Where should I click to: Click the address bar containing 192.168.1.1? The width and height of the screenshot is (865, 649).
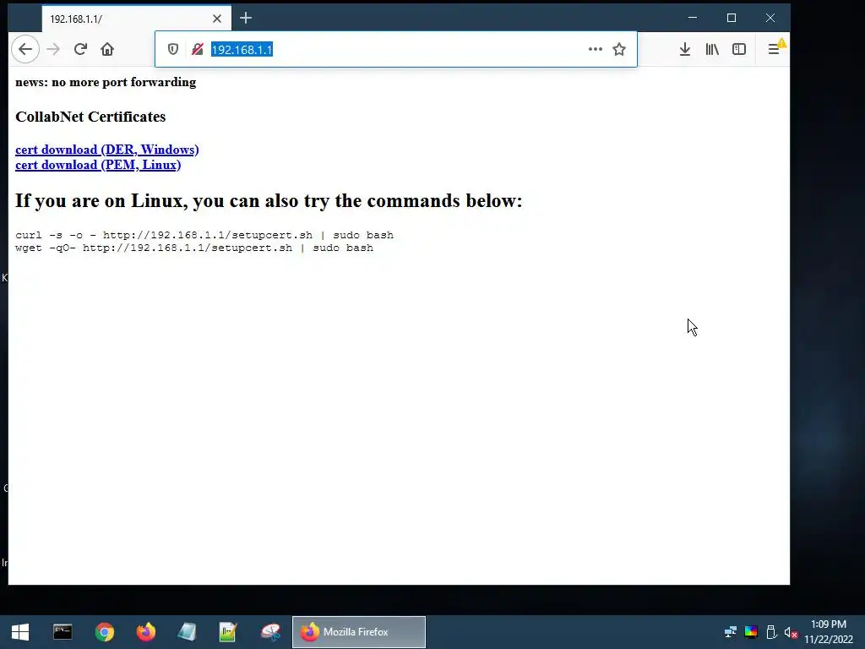tap(395, 50)
